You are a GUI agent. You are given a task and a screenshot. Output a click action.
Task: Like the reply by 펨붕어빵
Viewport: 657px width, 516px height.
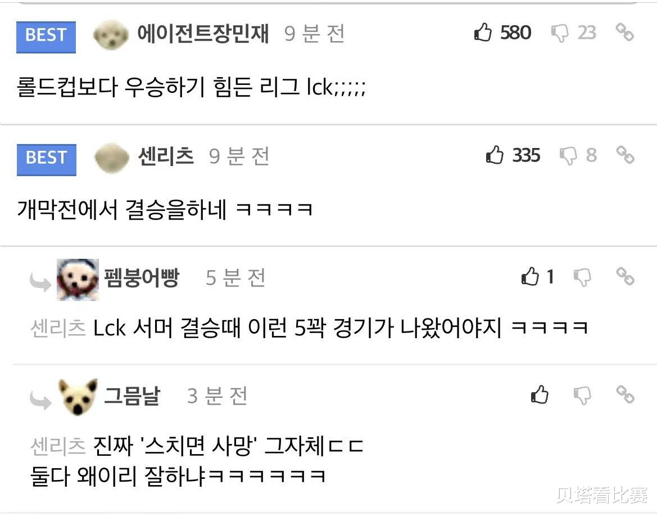tap(530, 276)
